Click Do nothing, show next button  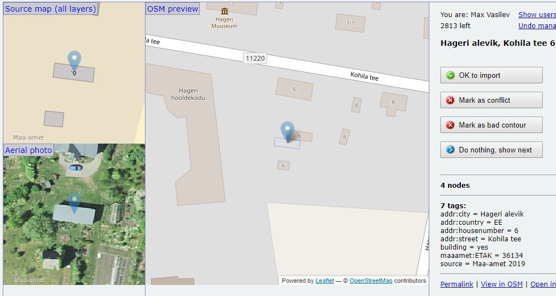coord(491,150)
